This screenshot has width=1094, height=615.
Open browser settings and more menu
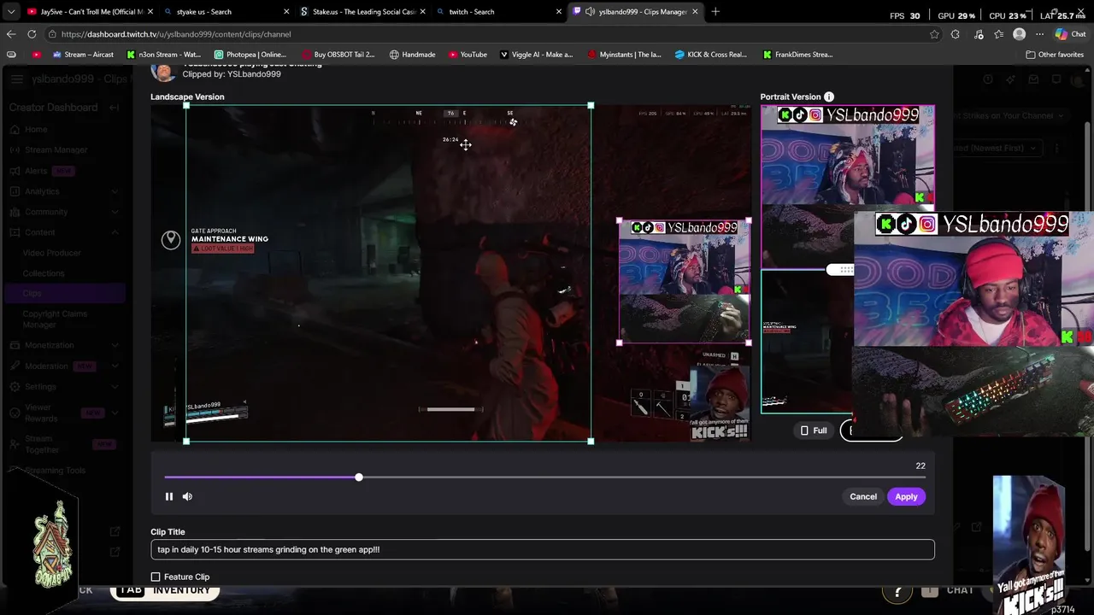tap(1039, 34)
